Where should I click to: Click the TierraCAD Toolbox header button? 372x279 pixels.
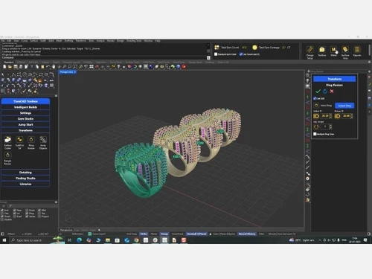pyautogui.click(x=25, y=101)
